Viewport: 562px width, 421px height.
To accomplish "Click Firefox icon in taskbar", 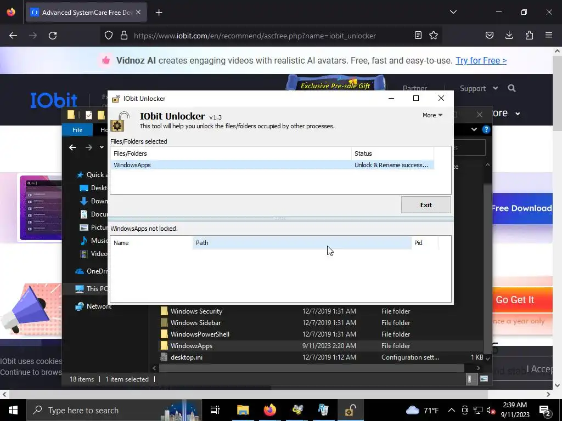I will tap(270, 410).
